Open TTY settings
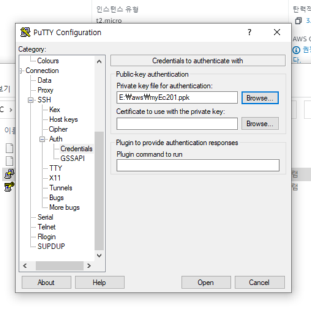 (x=56, y=168)
